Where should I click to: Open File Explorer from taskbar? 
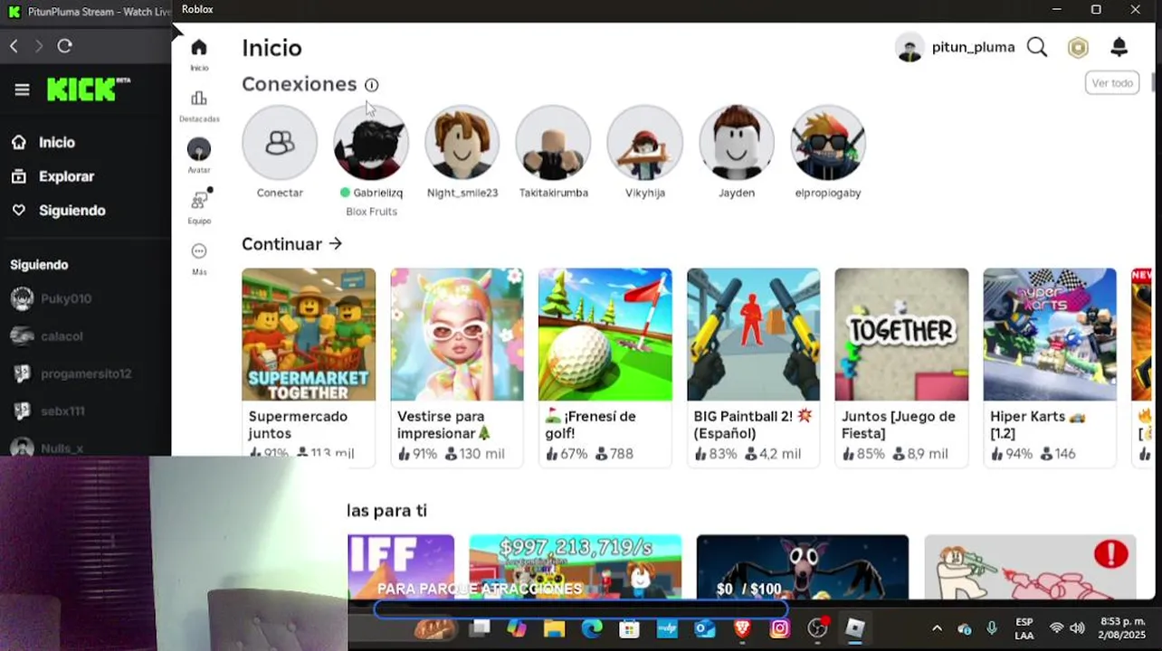pyautogui.click(x=554, y=628)
